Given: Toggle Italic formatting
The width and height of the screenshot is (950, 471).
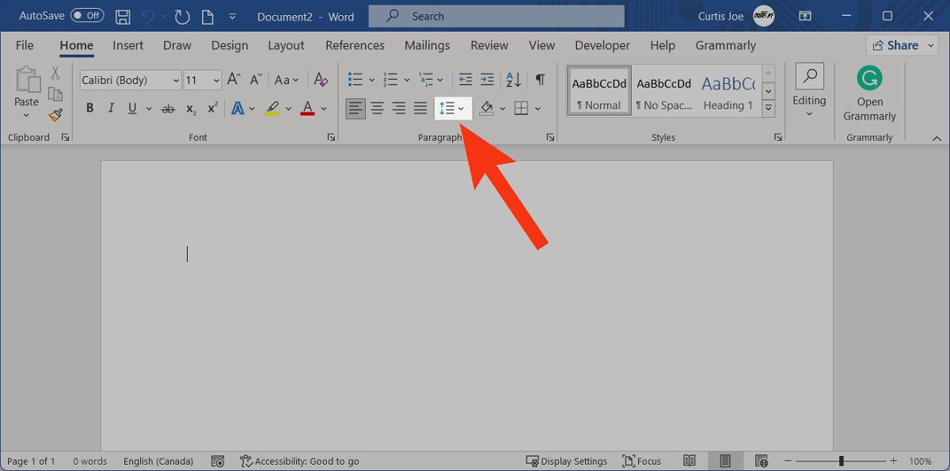Looking at the screenshot, I should pos(111,108).
